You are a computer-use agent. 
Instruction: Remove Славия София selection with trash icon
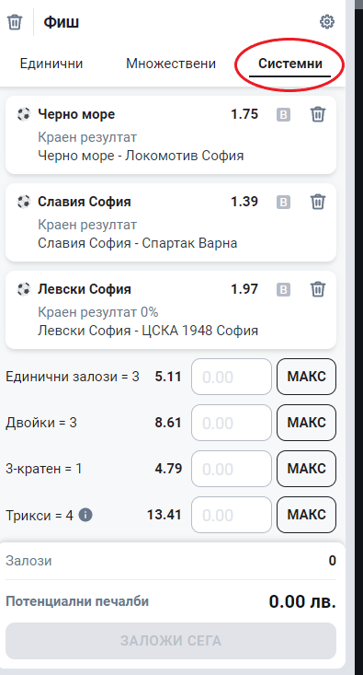tap(318, 202)
